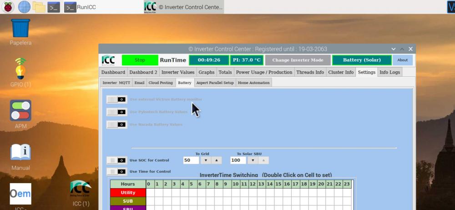Open Power Usage / Production tab
The width and height of the screenshot is (455, 210).
[x=264, y=72]
